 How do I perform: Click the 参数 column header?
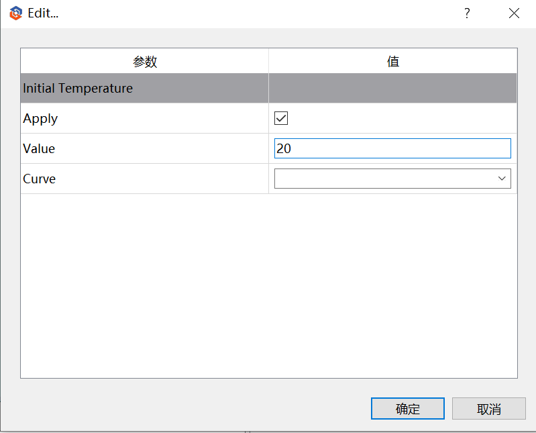click(x=145, y=61)
